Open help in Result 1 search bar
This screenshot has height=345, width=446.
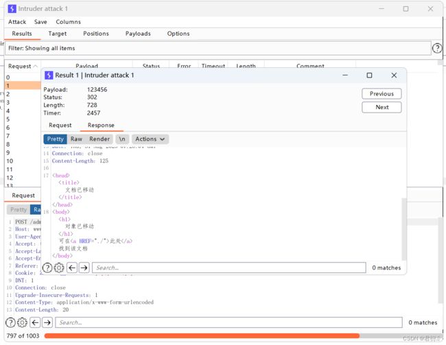tap(47, 267)
